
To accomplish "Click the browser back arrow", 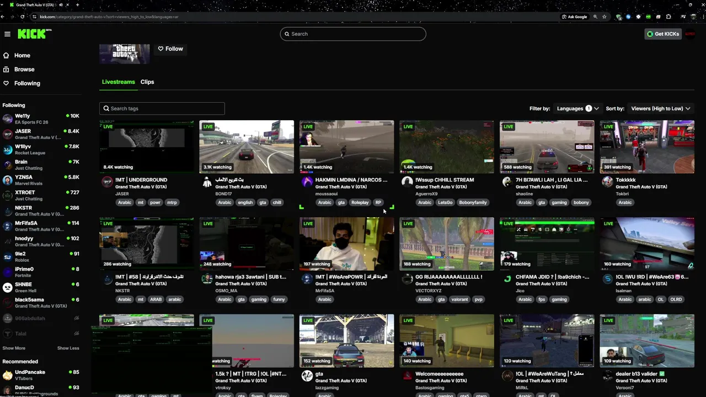I will (x=3, y=17).
